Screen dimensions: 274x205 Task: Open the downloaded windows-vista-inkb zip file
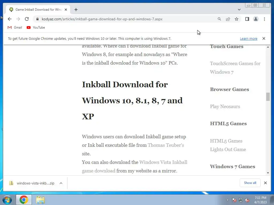click(32, 183)
